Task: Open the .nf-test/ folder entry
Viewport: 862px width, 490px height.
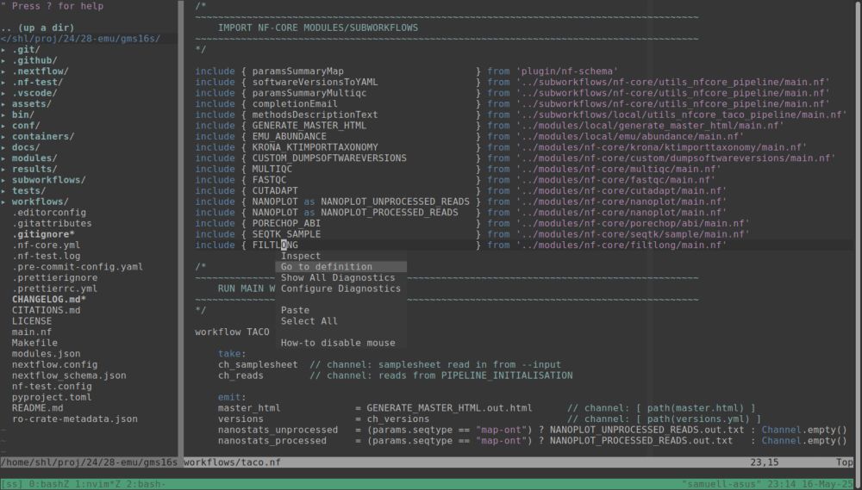Action: [37, 83]
